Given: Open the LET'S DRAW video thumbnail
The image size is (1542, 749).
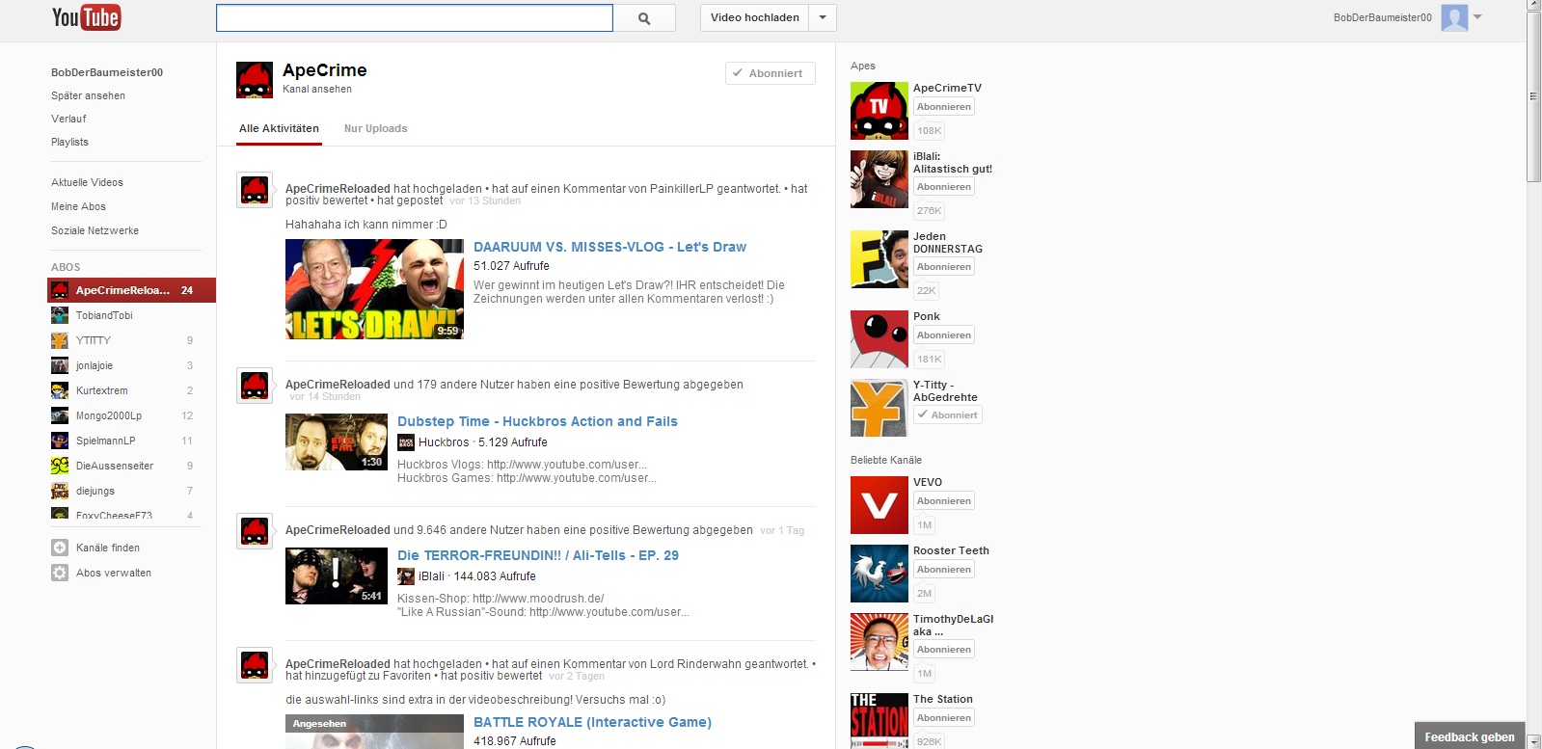Looking at the screenshot, I should (x=374, y=289).
